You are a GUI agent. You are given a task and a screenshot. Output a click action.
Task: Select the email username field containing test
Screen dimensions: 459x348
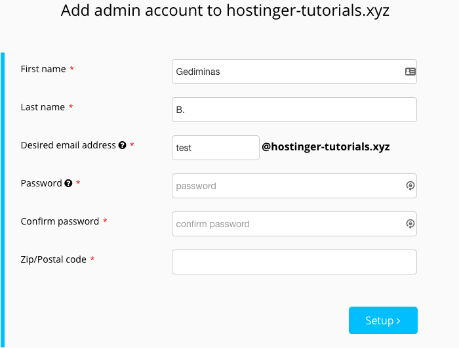point(216,148)
